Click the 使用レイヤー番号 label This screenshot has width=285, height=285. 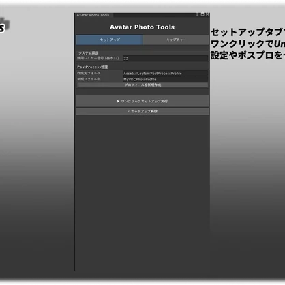pyautogui.click(x=98, y=58)
